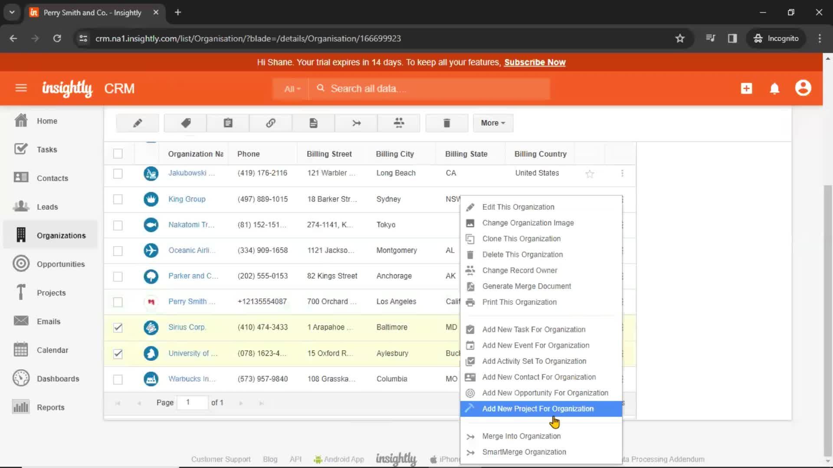833x468 pixels.
Task: Open the Warbucks organization link
Action: [192, 379]
